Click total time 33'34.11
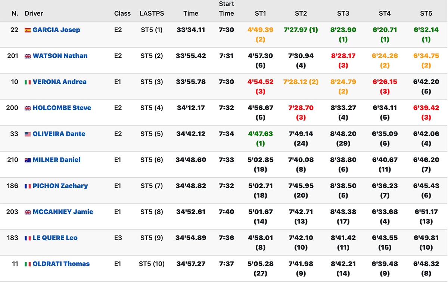This screenshot has height=282, width=448. coord(191,30)
